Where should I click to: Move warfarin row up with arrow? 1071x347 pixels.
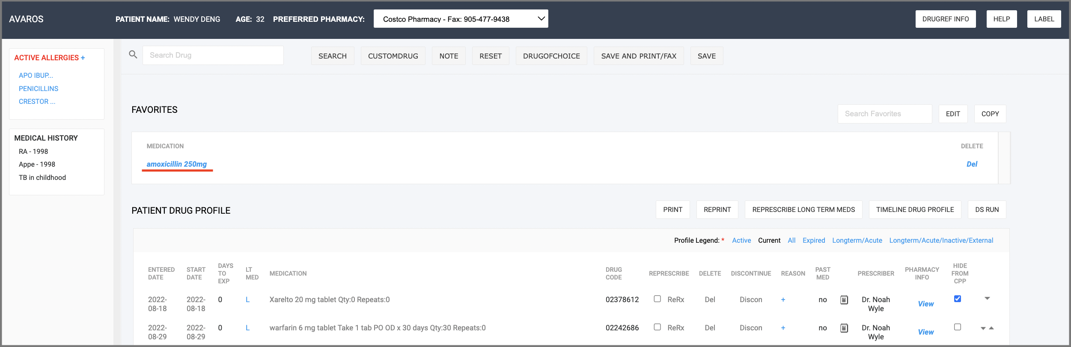pos(991,328)
